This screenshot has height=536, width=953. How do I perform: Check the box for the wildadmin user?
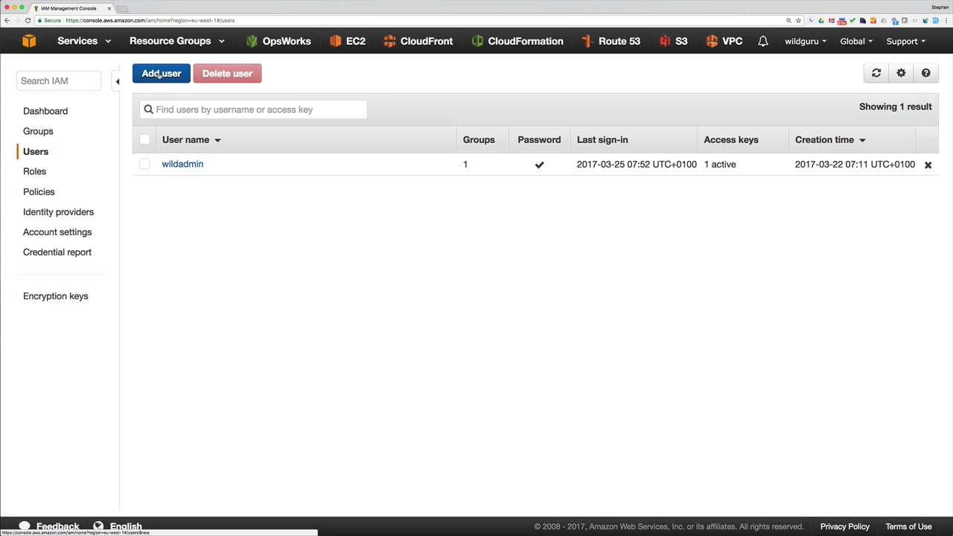144,164
